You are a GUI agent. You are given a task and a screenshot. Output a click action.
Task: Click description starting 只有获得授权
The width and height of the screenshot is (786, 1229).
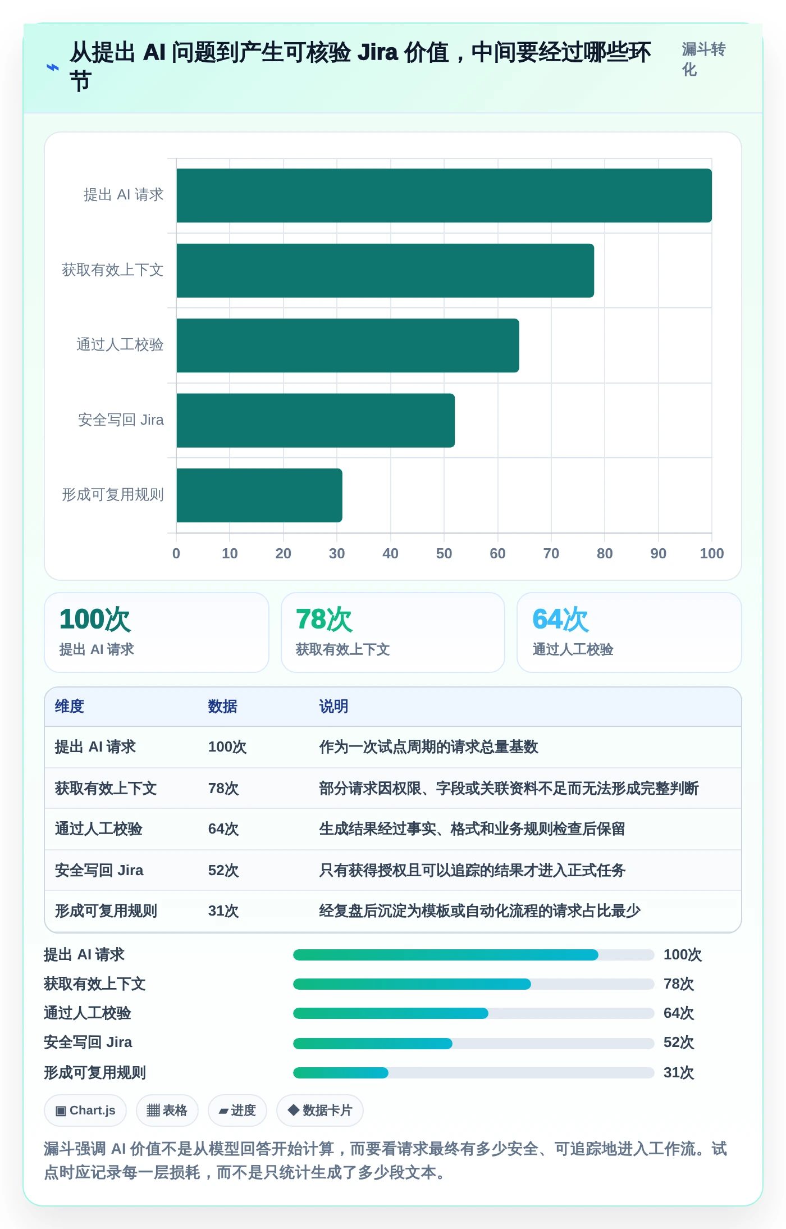pos(472,870)
